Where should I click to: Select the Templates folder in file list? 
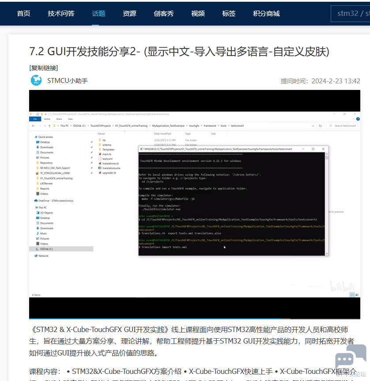(106, 149)
